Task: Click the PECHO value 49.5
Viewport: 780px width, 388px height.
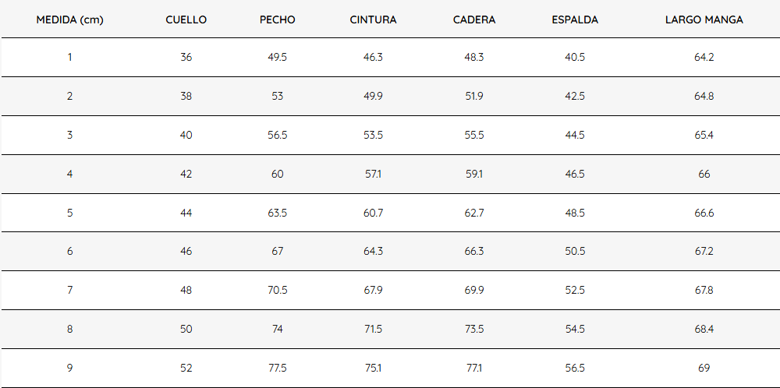Action: (x=278, y=58)
